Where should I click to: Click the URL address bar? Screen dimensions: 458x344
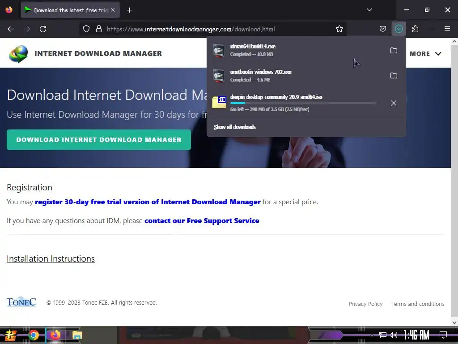(212, 29)
